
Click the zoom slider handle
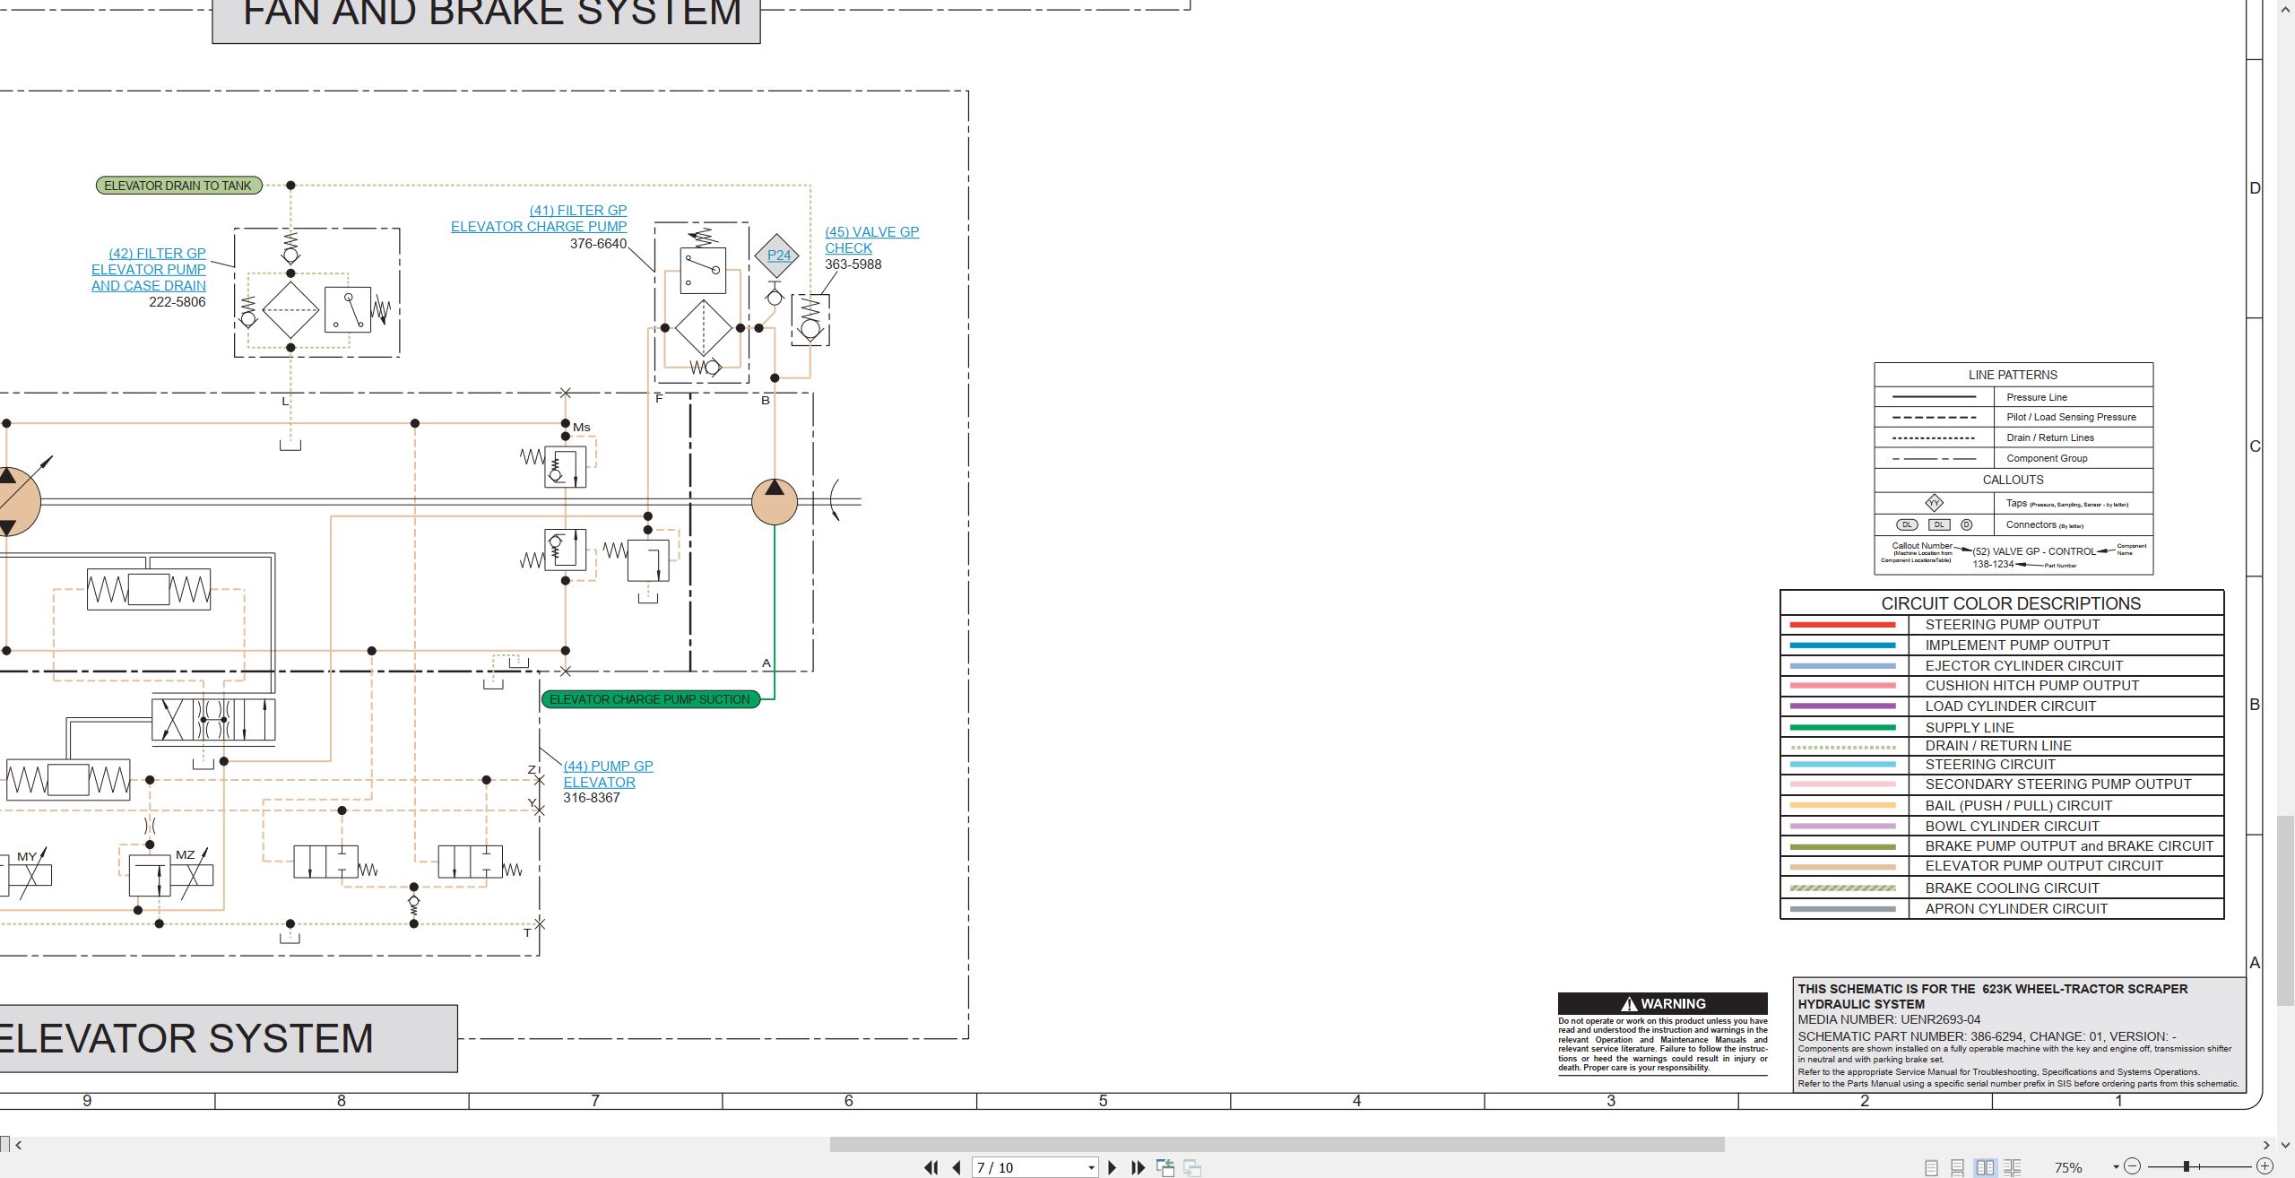coord(2187,1166)
